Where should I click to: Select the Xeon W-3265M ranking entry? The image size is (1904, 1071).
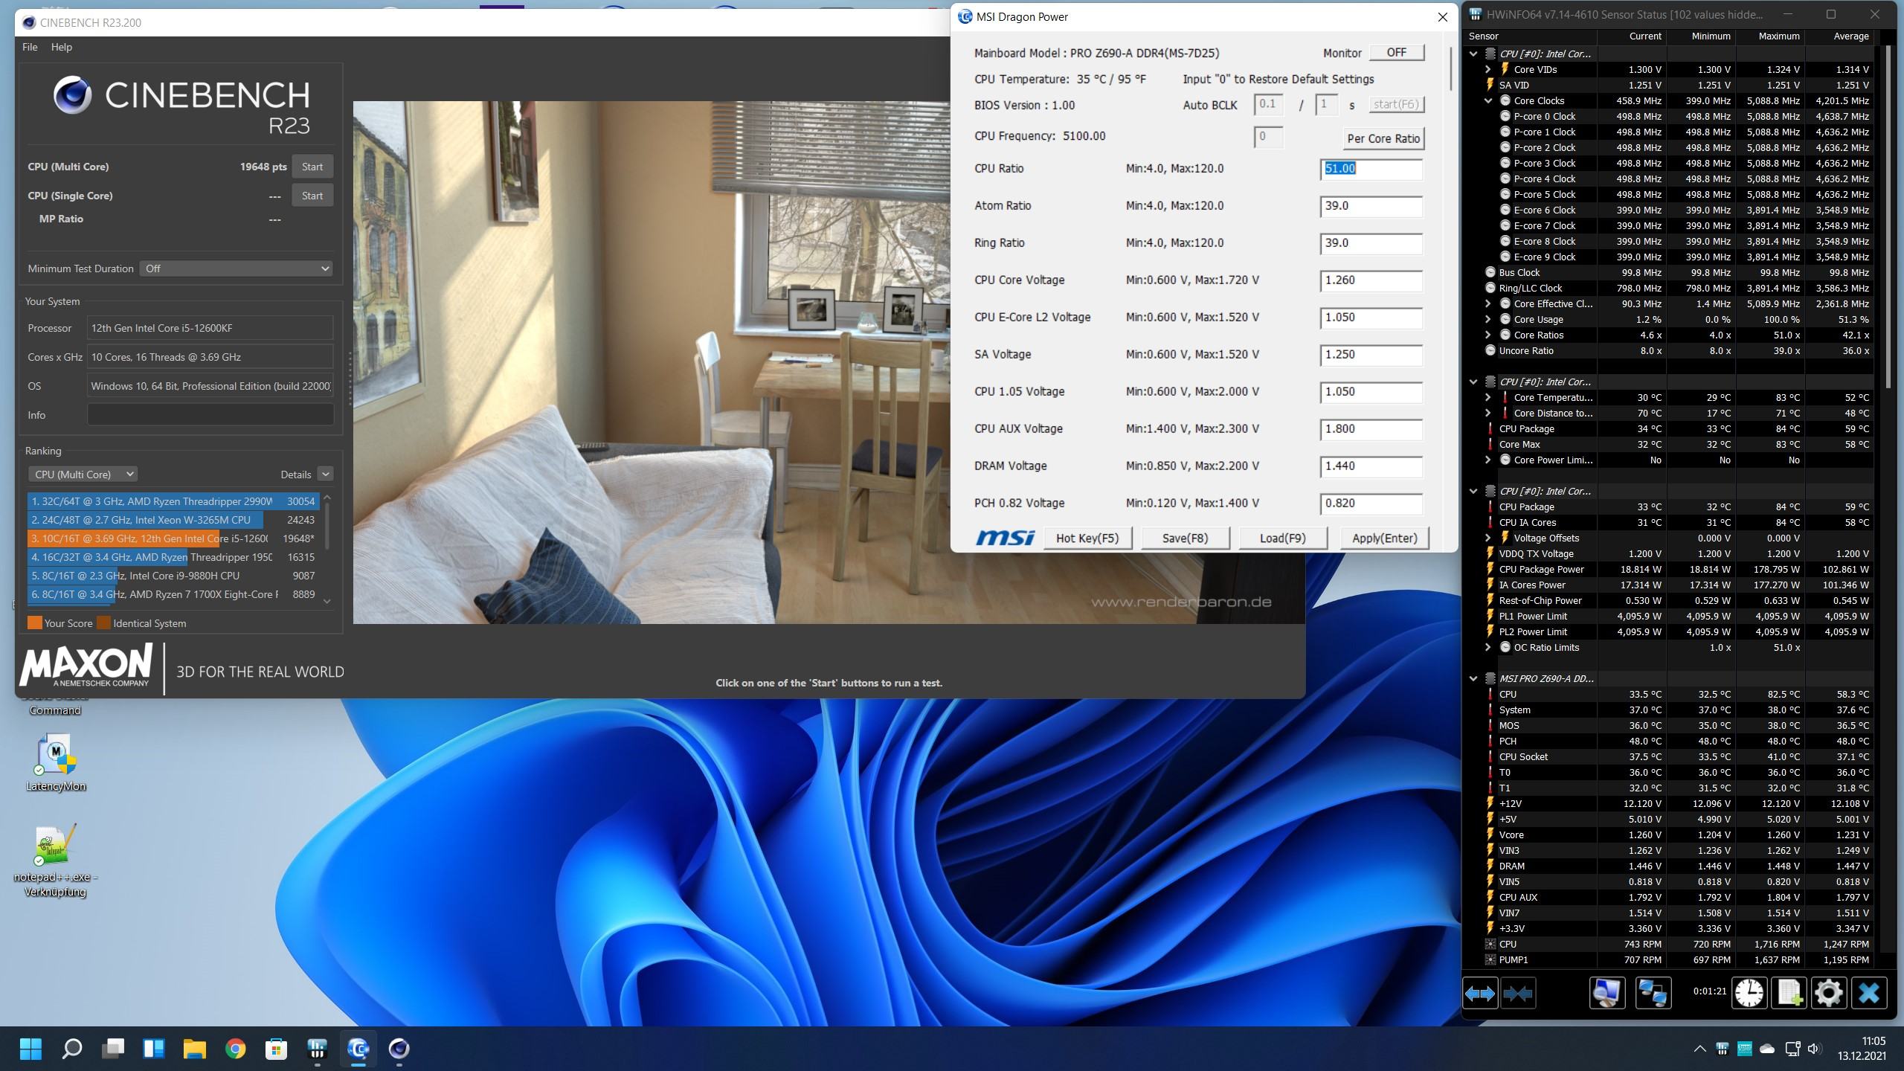point(172,520)
